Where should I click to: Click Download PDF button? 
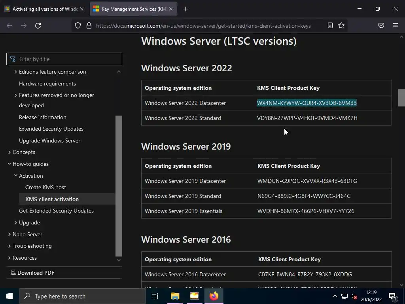(32, 273)
